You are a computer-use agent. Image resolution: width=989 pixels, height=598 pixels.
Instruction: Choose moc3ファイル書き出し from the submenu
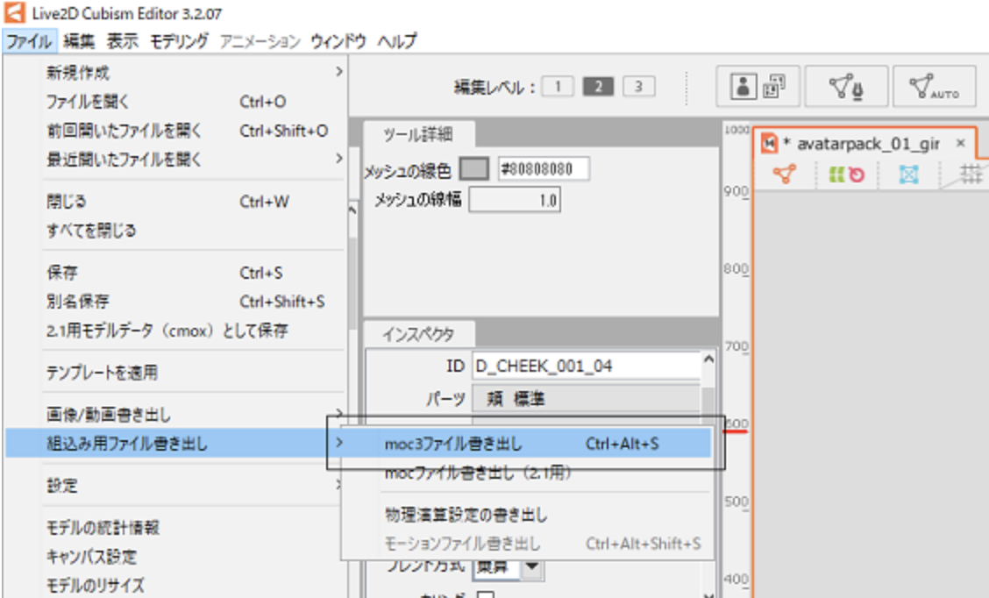[453, 444]
